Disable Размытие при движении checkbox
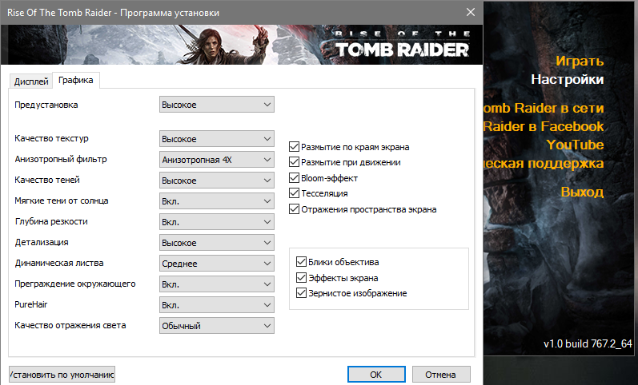The image size is (638, 385). coord(294,162)
